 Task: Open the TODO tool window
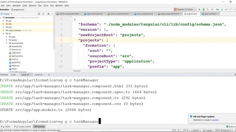point(6,126)
